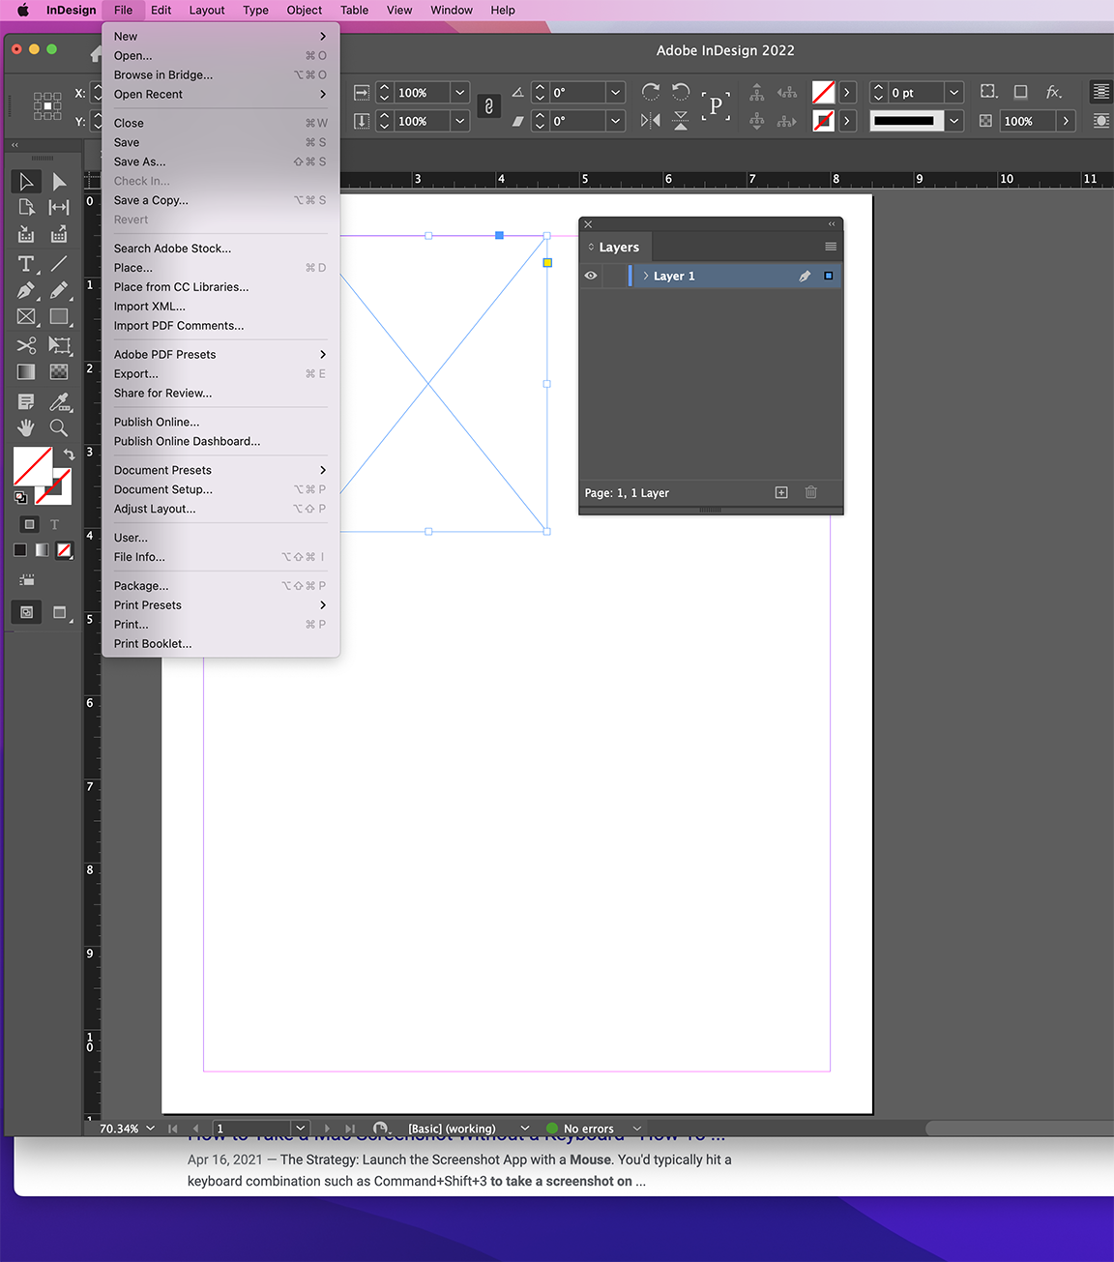1114x1262 pixels.
Task: Toggle the constrain proportions link for scaling
Action: coord(489,106)
